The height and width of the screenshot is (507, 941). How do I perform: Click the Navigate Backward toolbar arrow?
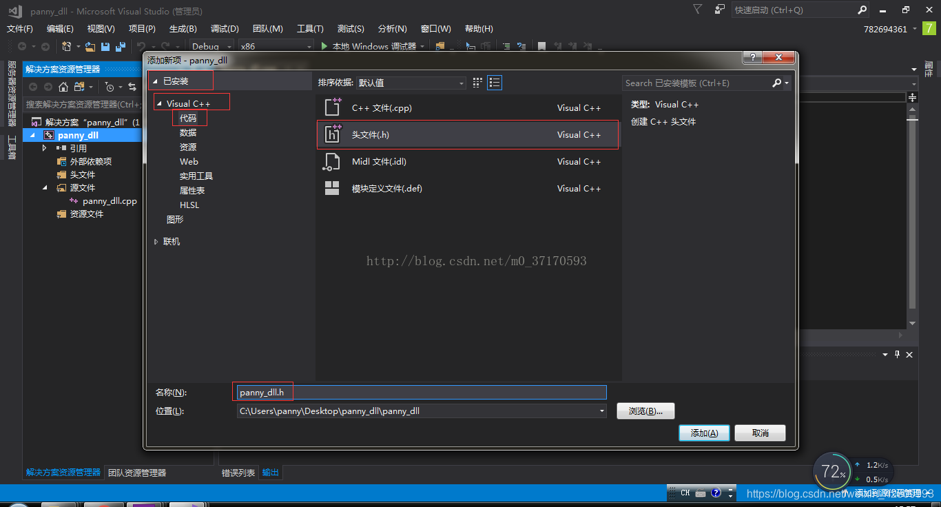coord(22,46)
